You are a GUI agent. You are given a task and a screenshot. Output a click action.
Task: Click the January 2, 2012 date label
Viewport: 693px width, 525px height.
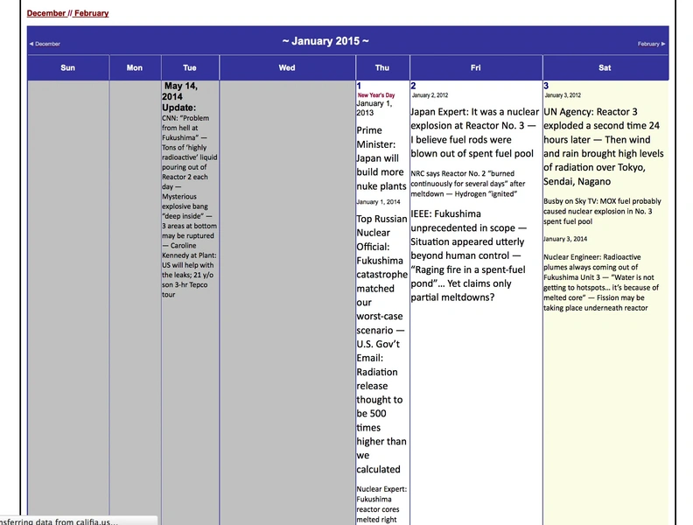click(430, 95)
